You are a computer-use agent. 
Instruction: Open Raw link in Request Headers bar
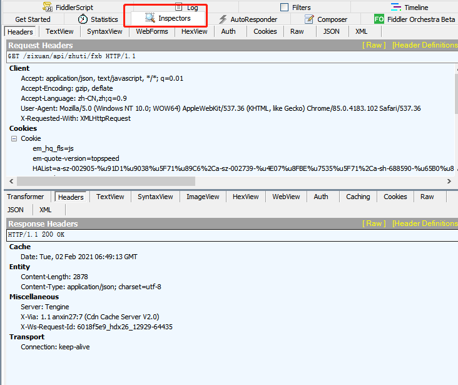374,45
